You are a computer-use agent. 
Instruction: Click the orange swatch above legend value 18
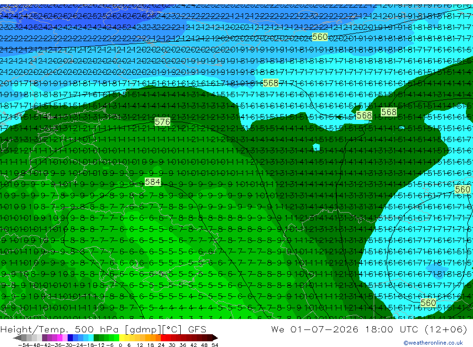click(x=152, y=338)
